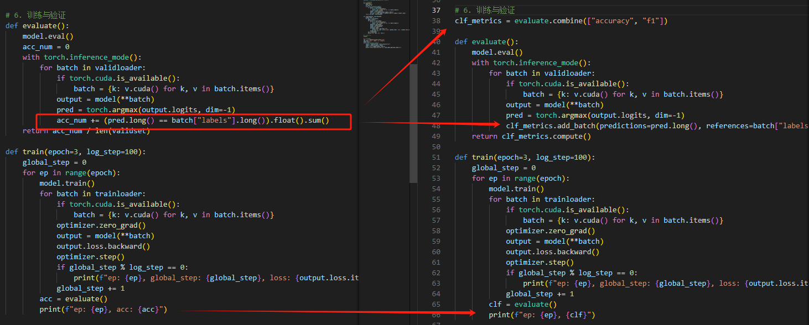
Task: Click line number 64 in right pane
Action: click(x=435, y=294)
